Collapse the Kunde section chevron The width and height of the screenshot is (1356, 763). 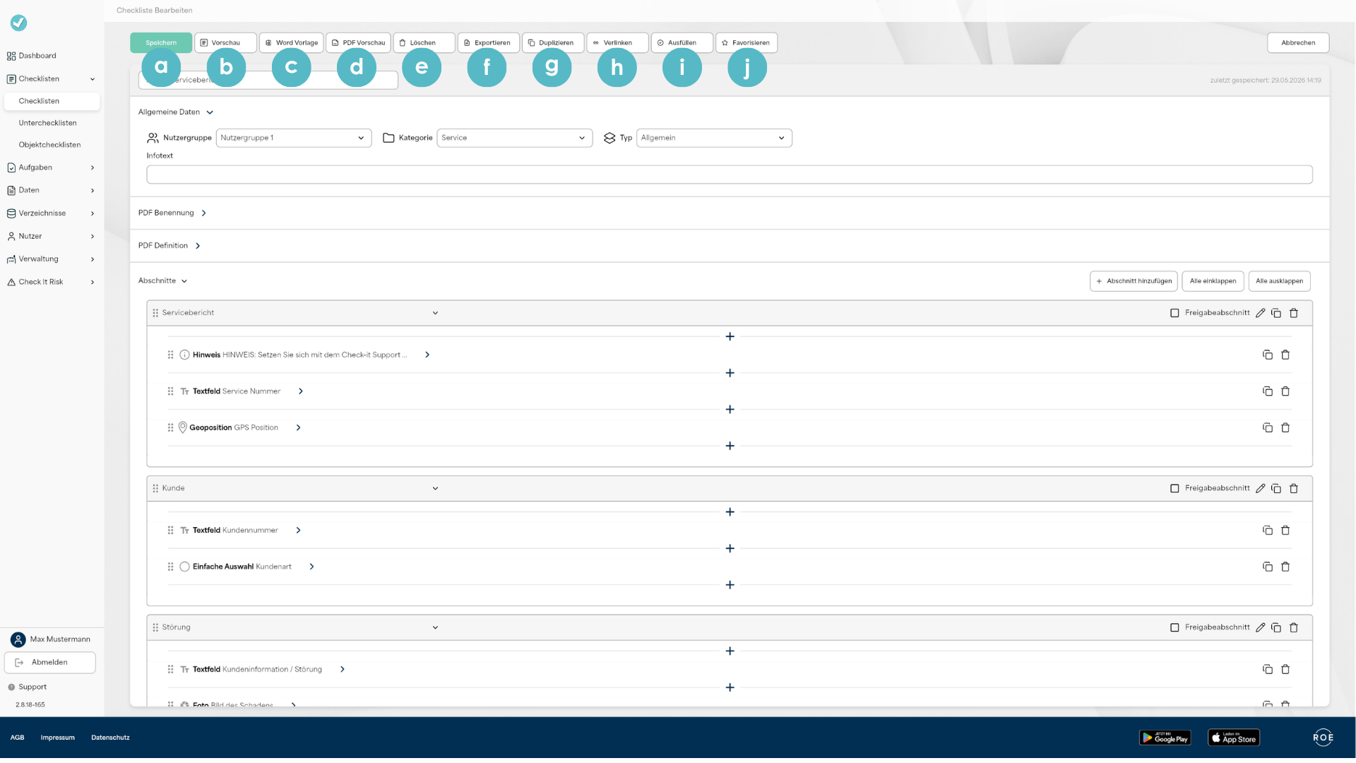pos(435,488)
